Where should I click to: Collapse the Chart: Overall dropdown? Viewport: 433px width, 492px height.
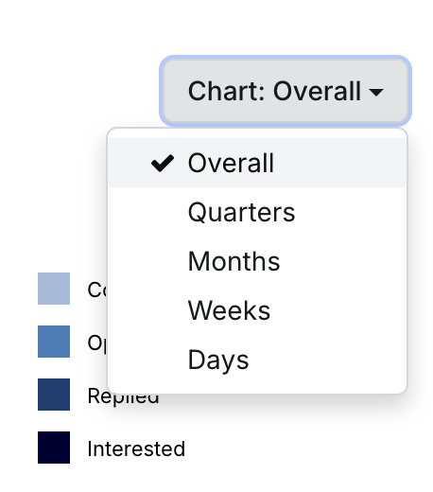(286, 91)
